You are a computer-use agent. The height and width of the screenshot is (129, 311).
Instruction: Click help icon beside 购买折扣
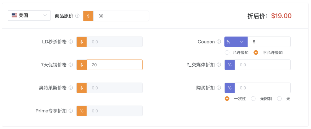point(219,88)
